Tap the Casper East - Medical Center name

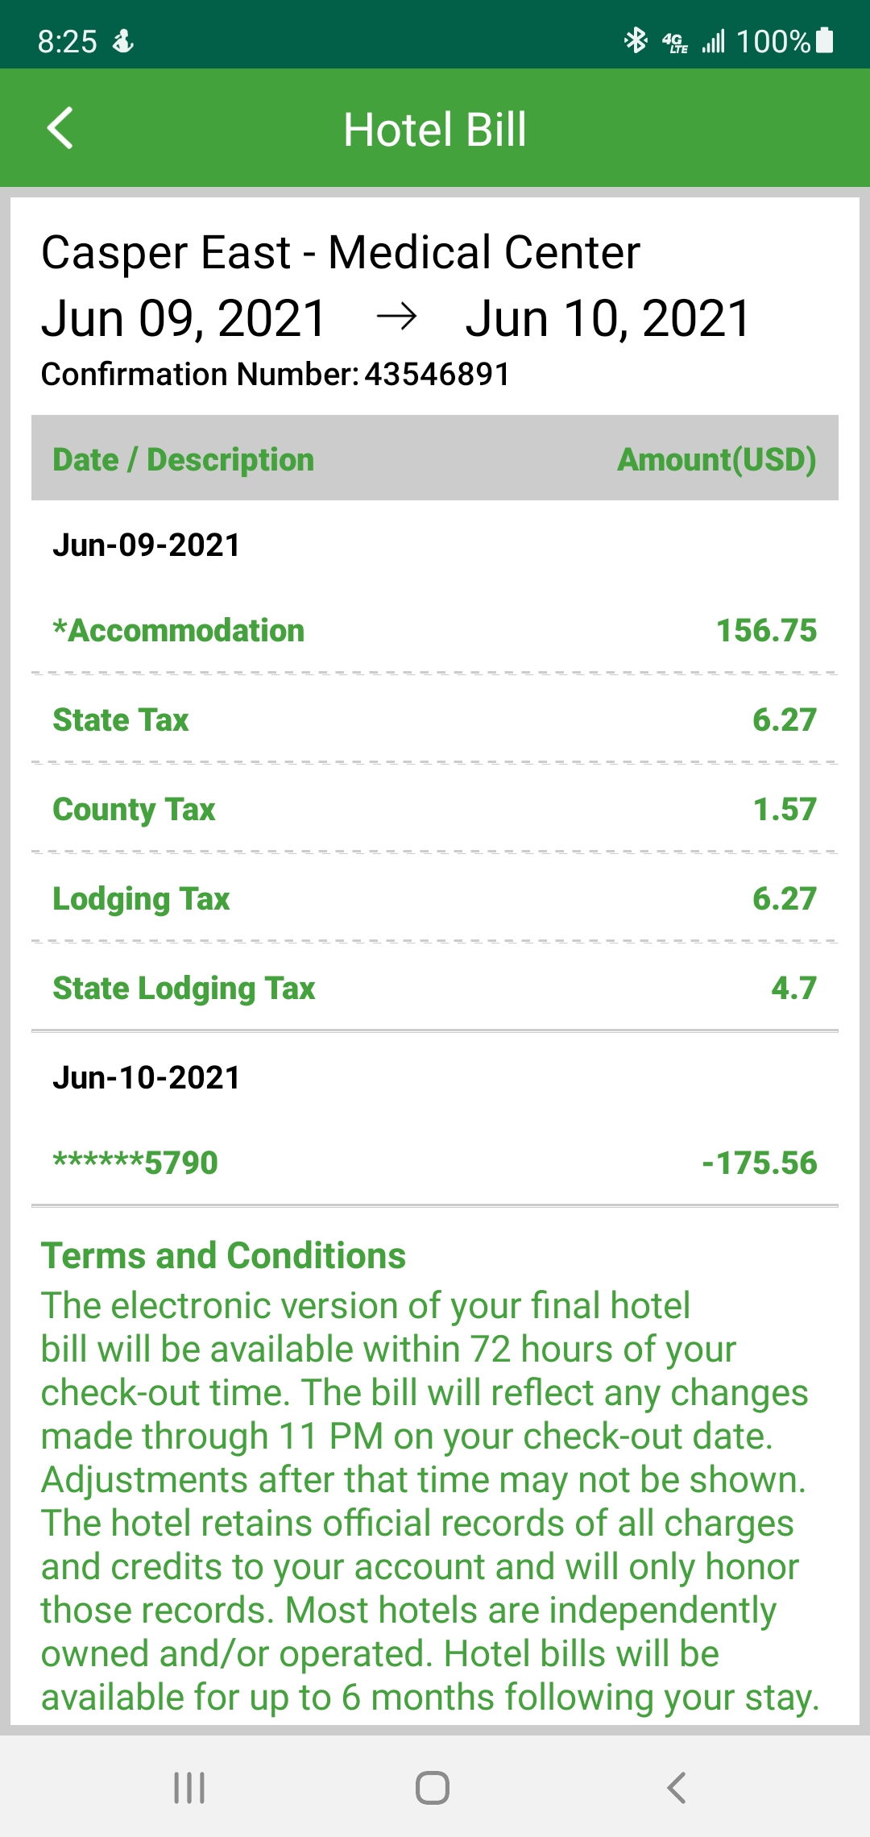[341, 253]
